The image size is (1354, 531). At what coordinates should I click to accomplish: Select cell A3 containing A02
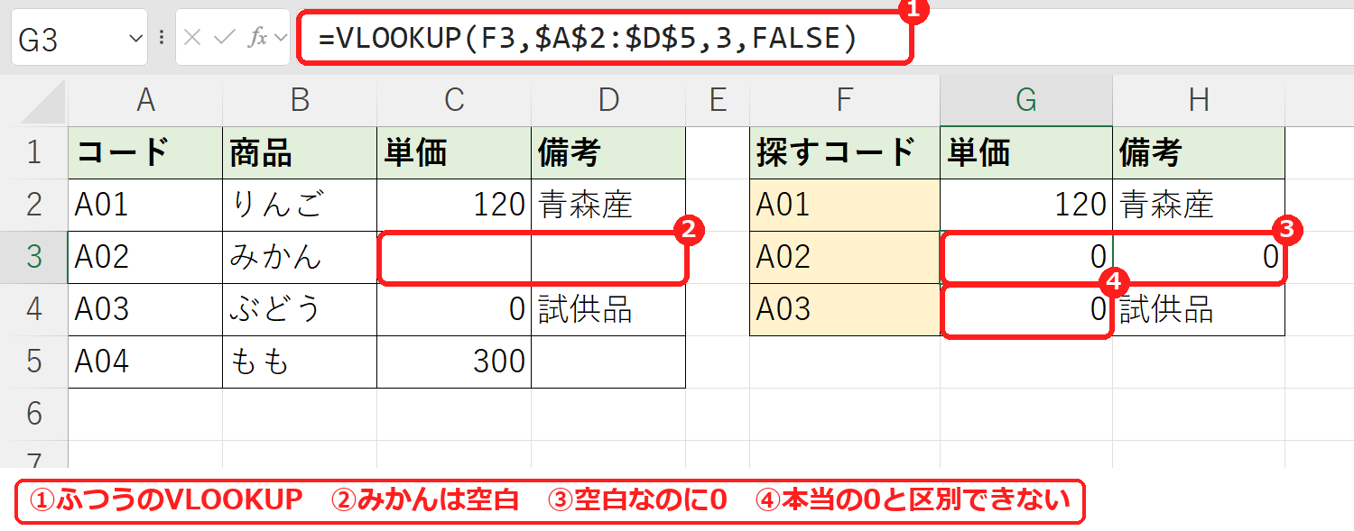145,257
